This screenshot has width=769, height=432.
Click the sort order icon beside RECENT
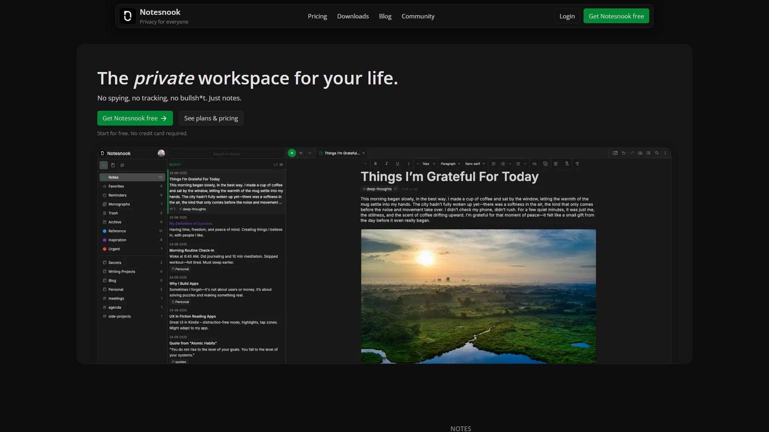(276, 165)
